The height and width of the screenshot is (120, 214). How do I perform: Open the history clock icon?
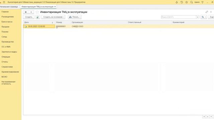[x=182, y=2]
